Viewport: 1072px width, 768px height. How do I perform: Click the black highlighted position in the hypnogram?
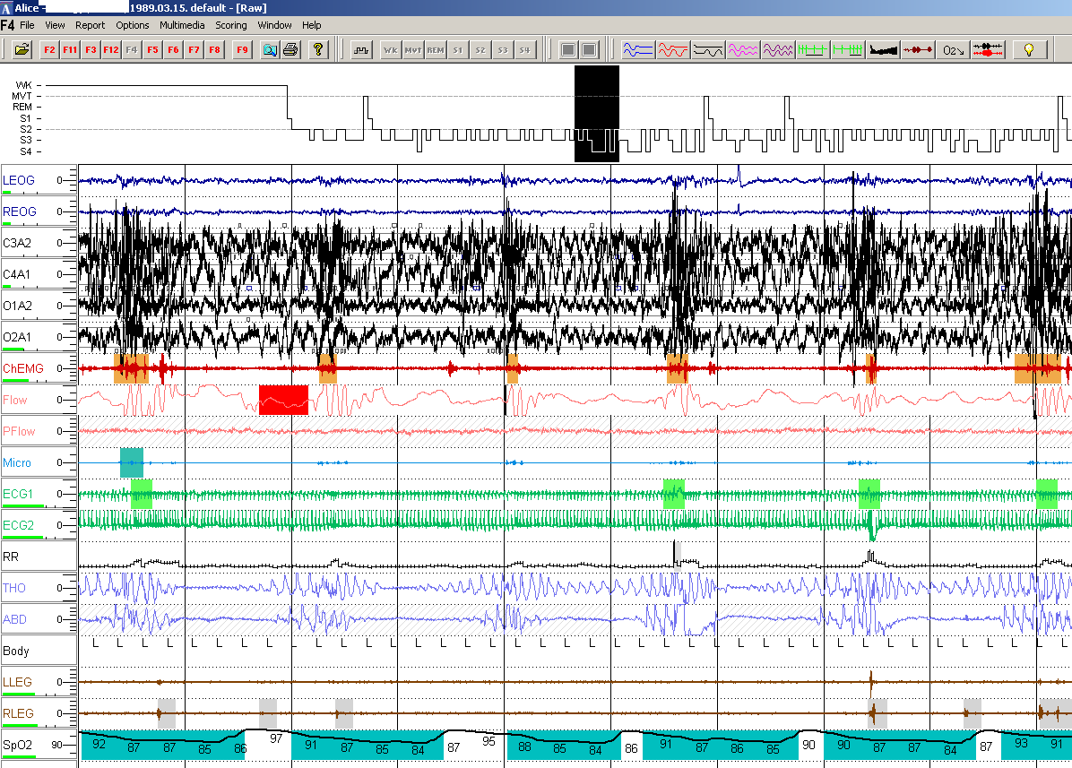coord(597,114)
